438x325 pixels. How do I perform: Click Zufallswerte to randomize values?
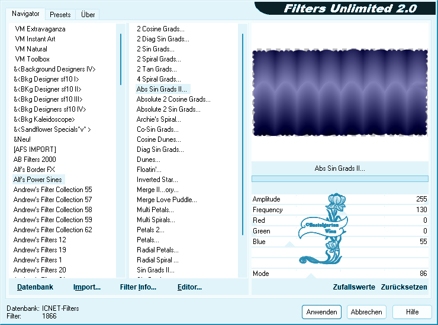tap(354, 287)
